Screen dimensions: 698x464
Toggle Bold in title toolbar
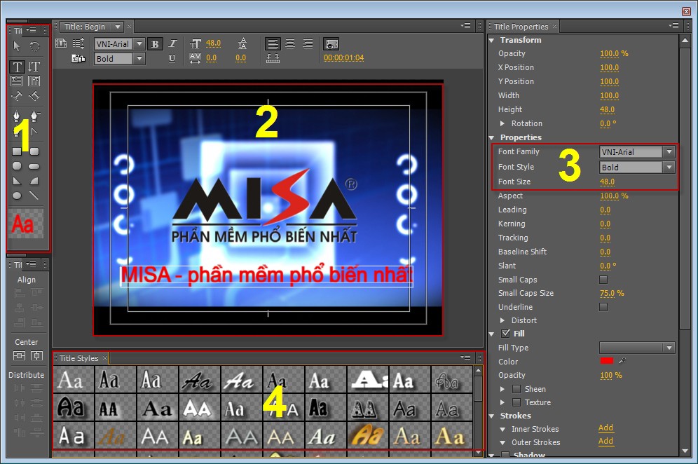pos(155,44)
